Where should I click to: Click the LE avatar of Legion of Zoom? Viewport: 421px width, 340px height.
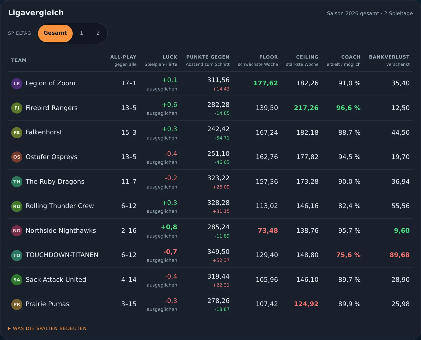17,83
